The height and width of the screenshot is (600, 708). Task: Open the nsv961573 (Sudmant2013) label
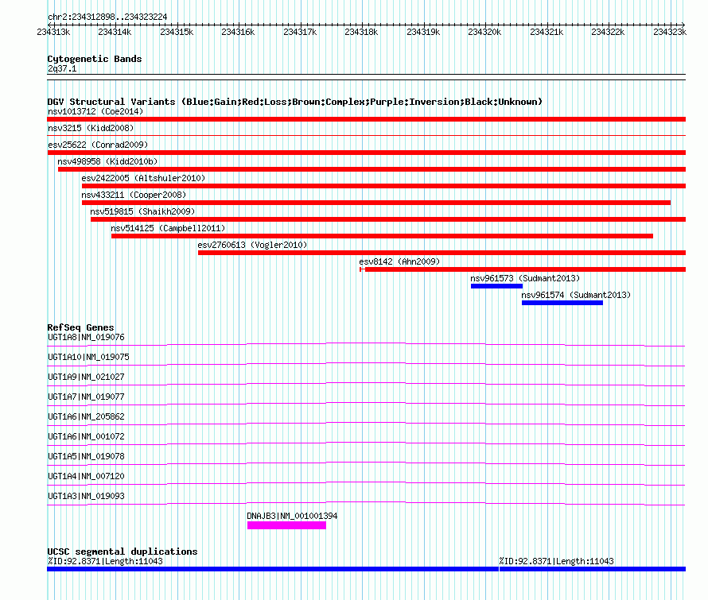tap(525, 278)
